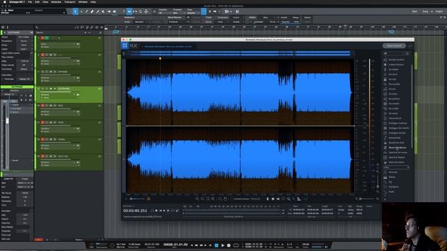The image size is (447, 251).
Task: Open the De-wind module
Action: [x=393, y=113]
